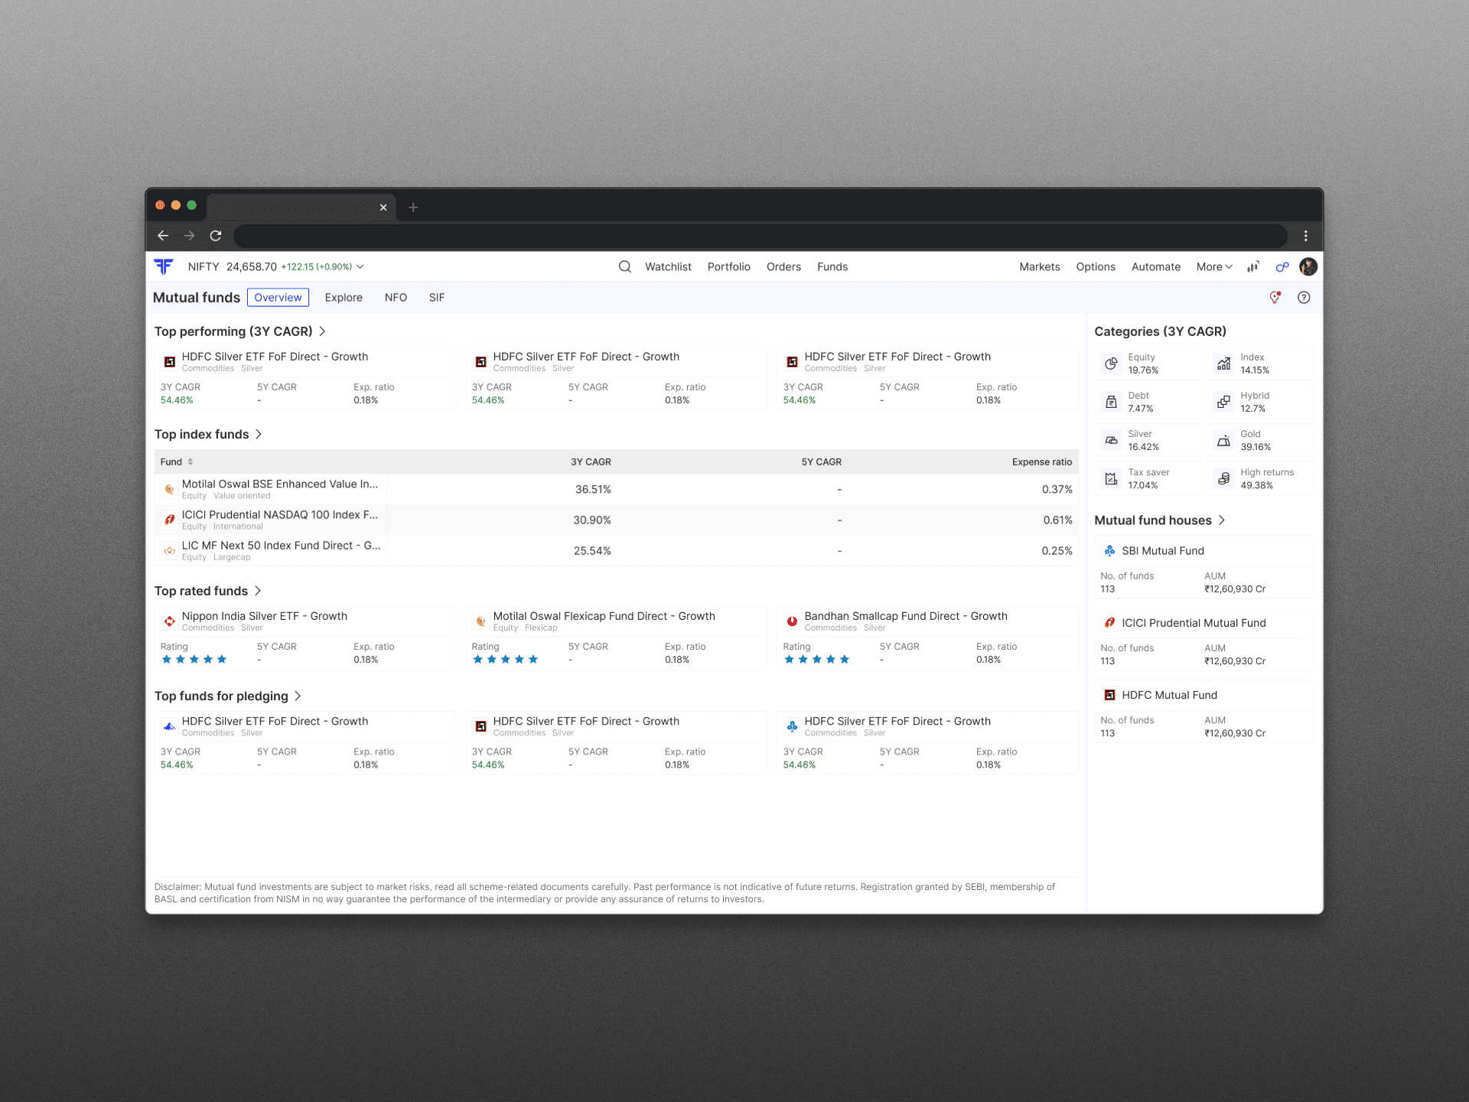Screen dimensions: 1469x1102
Task: Open Motilal Oswal BSE Enhanced Value row
Action: (x=279, y=484)
